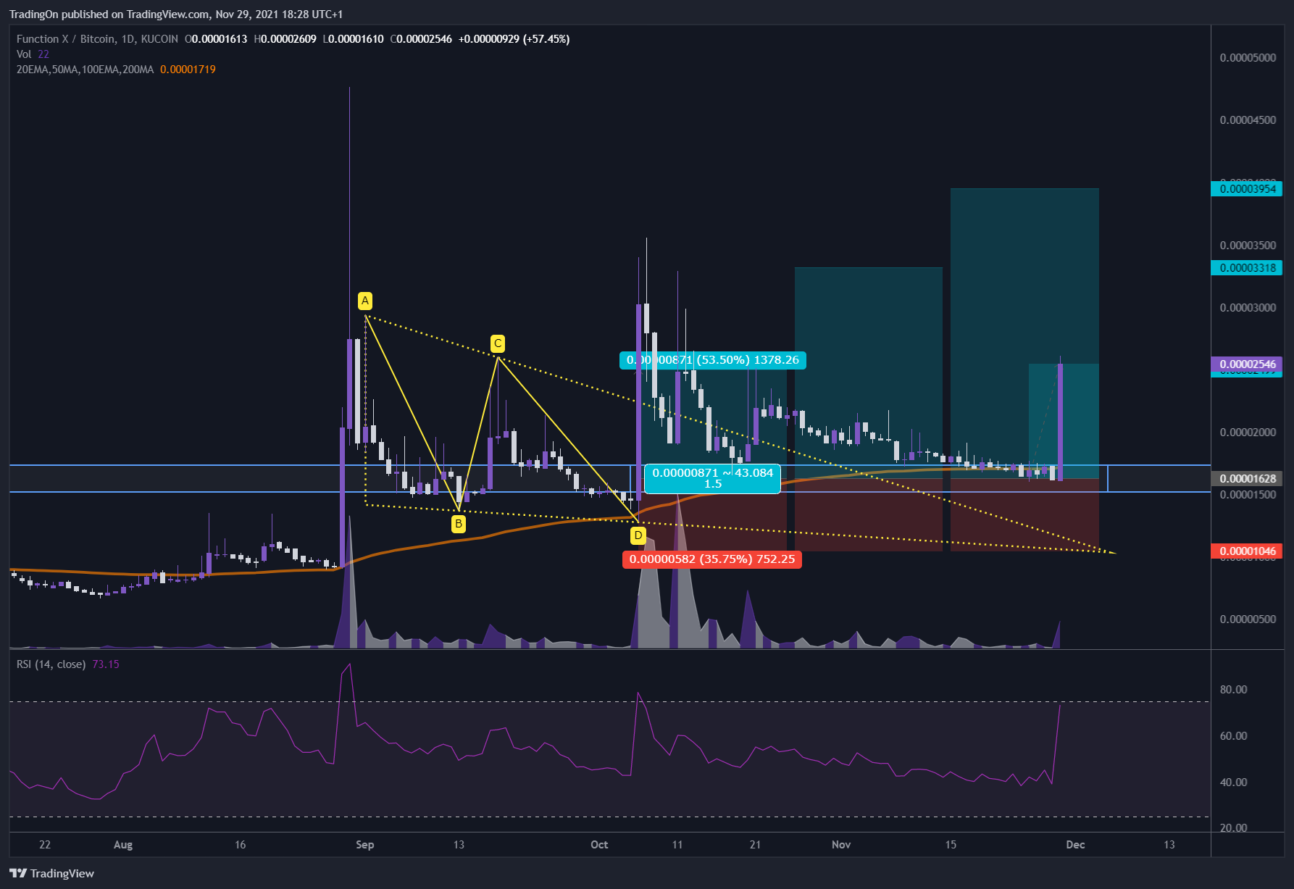The height and width of the screenshot is (889, 1294).
Task: Select the yellow point C label
Action: point(497,343)
